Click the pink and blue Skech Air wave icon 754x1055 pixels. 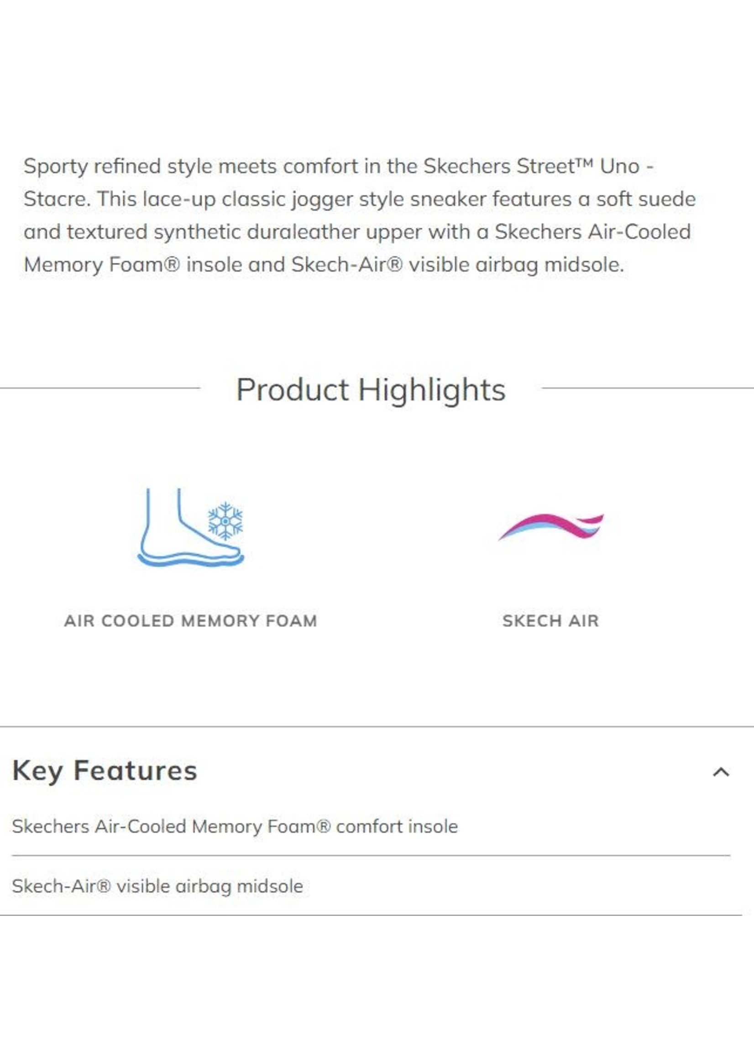550,526
